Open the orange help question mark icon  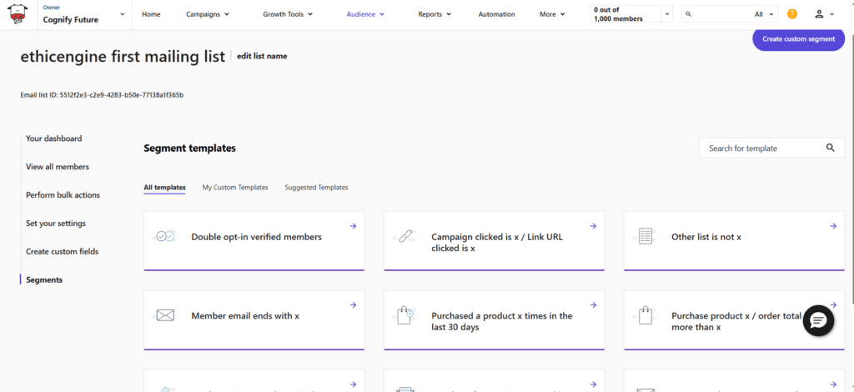point(791,14)
